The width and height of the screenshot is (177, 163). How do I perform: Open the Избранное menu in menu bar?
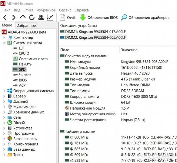coord(46,10)
